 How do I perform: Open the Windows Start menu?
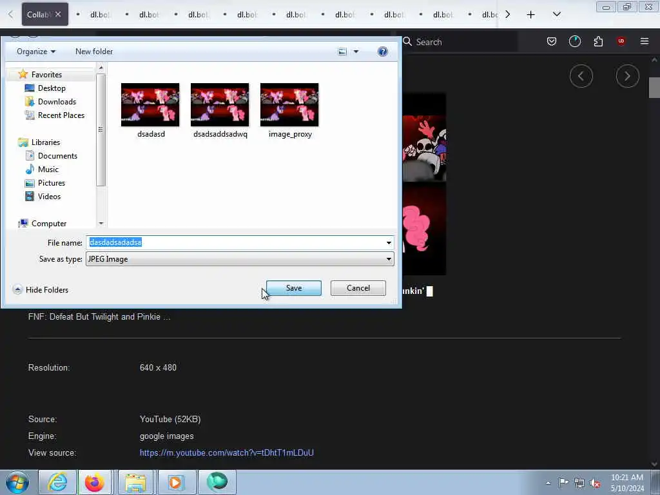[17, 482]
